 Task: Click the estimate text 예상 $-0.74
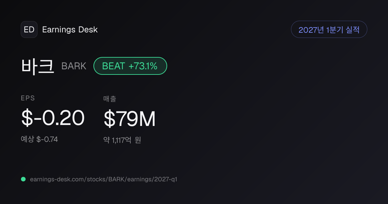point(39,140)
